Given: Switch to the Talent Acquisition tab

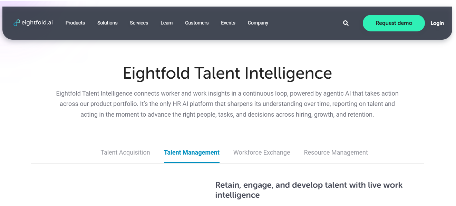Looking at the screenshot, I should click(x=125, y=153).
